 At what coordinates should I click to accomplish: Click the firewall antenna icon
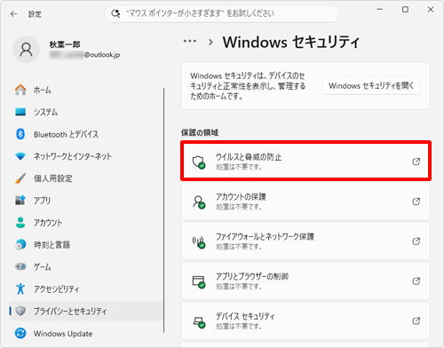point(199,242)
